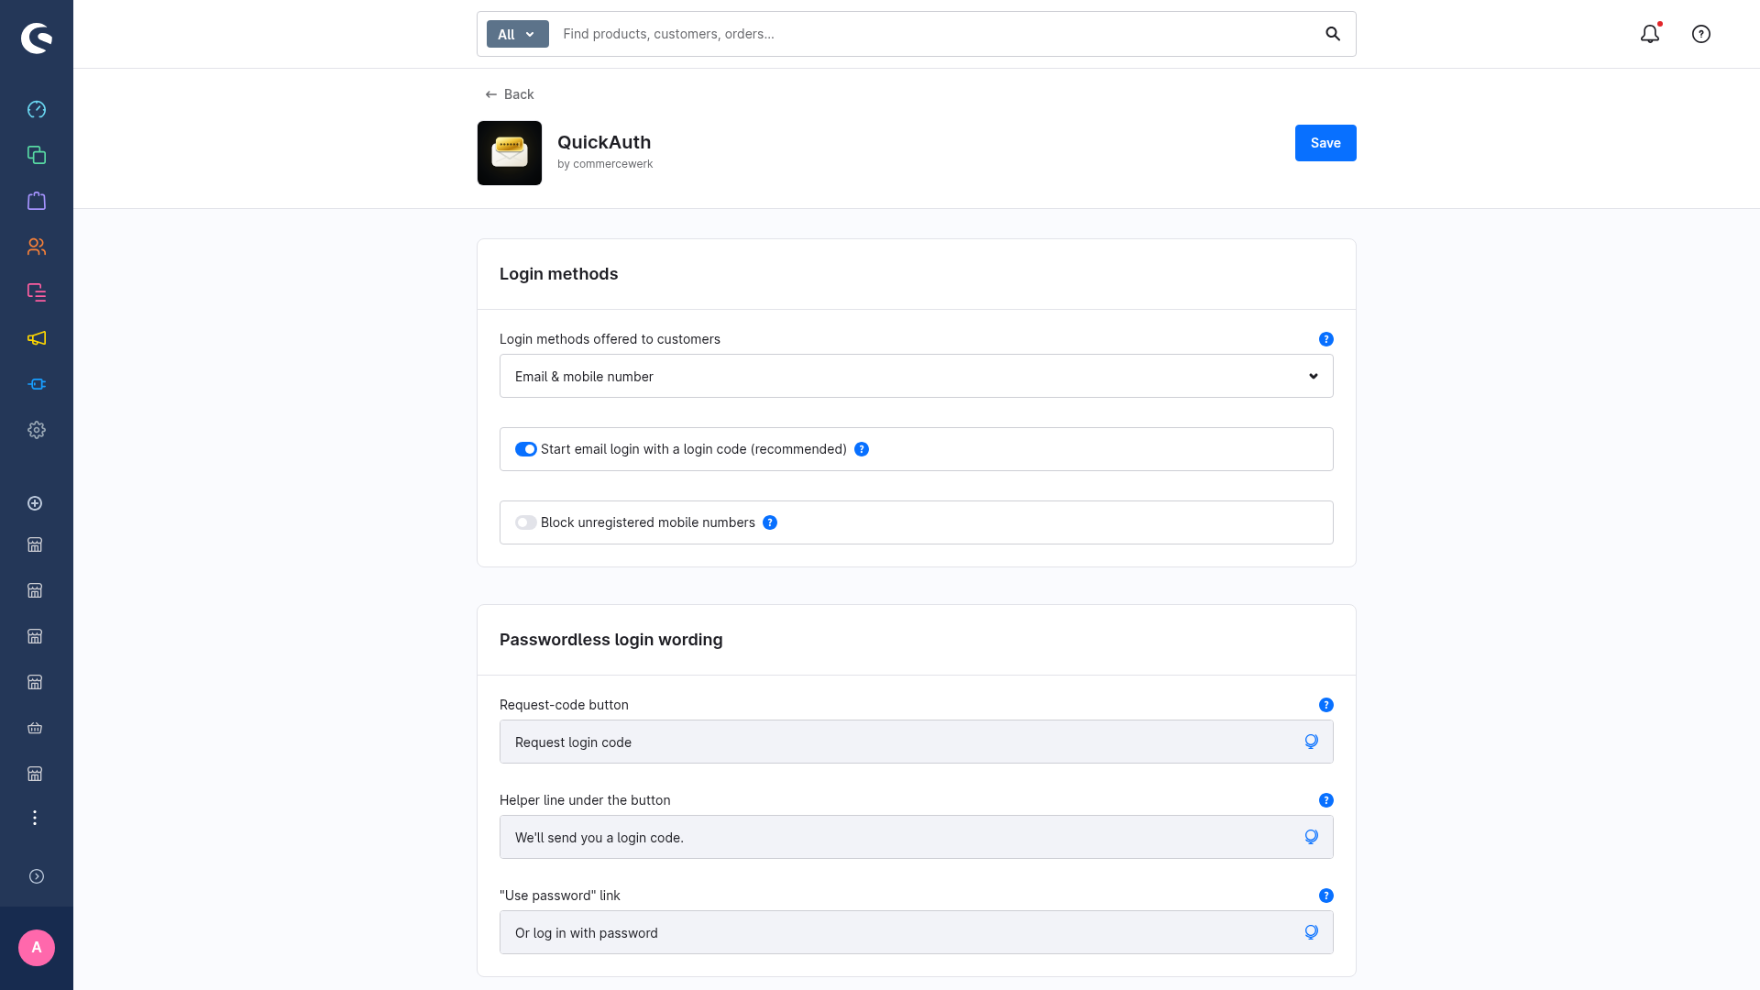The width and height of the screenshot is (1760, 990).
Task: Open the Email & mobile number dropdown
Action: click(917, 376)
